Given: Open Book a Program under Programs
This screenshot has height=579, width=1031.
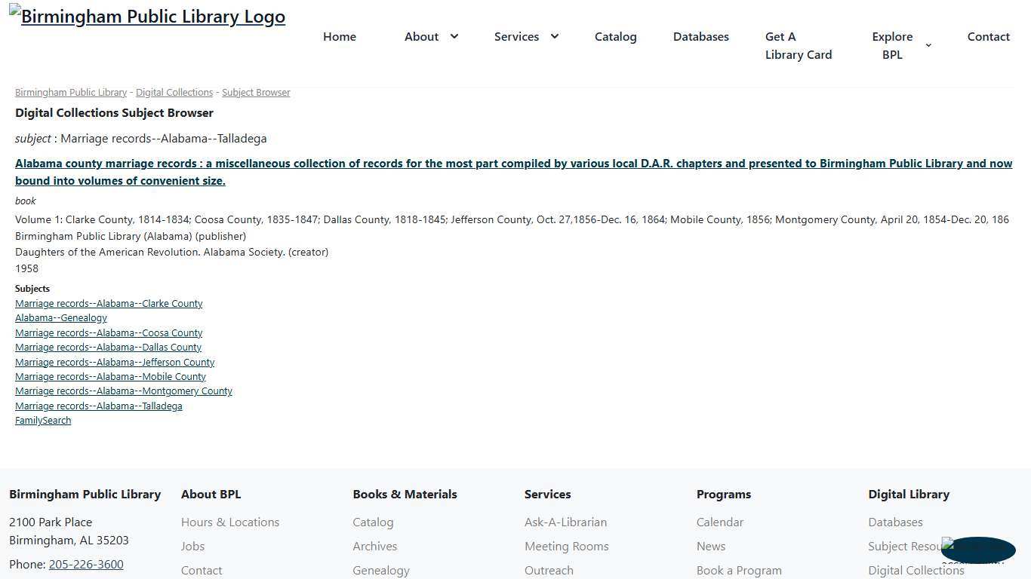Looking at the screenshot, I should coord(739,570).
